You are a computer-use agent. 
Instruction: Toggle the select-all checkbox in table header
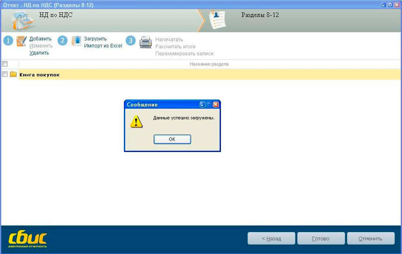[x=4, y=64]
